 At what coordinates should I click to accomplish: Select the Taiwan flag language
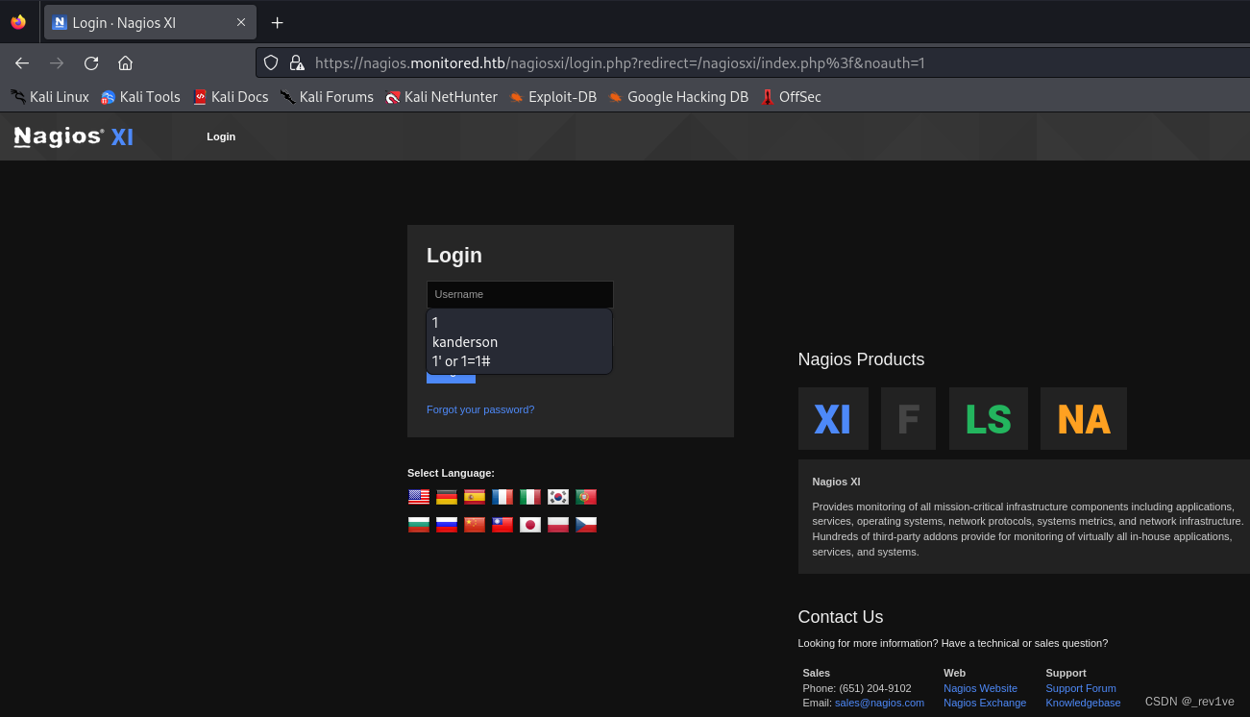(502, 525)
